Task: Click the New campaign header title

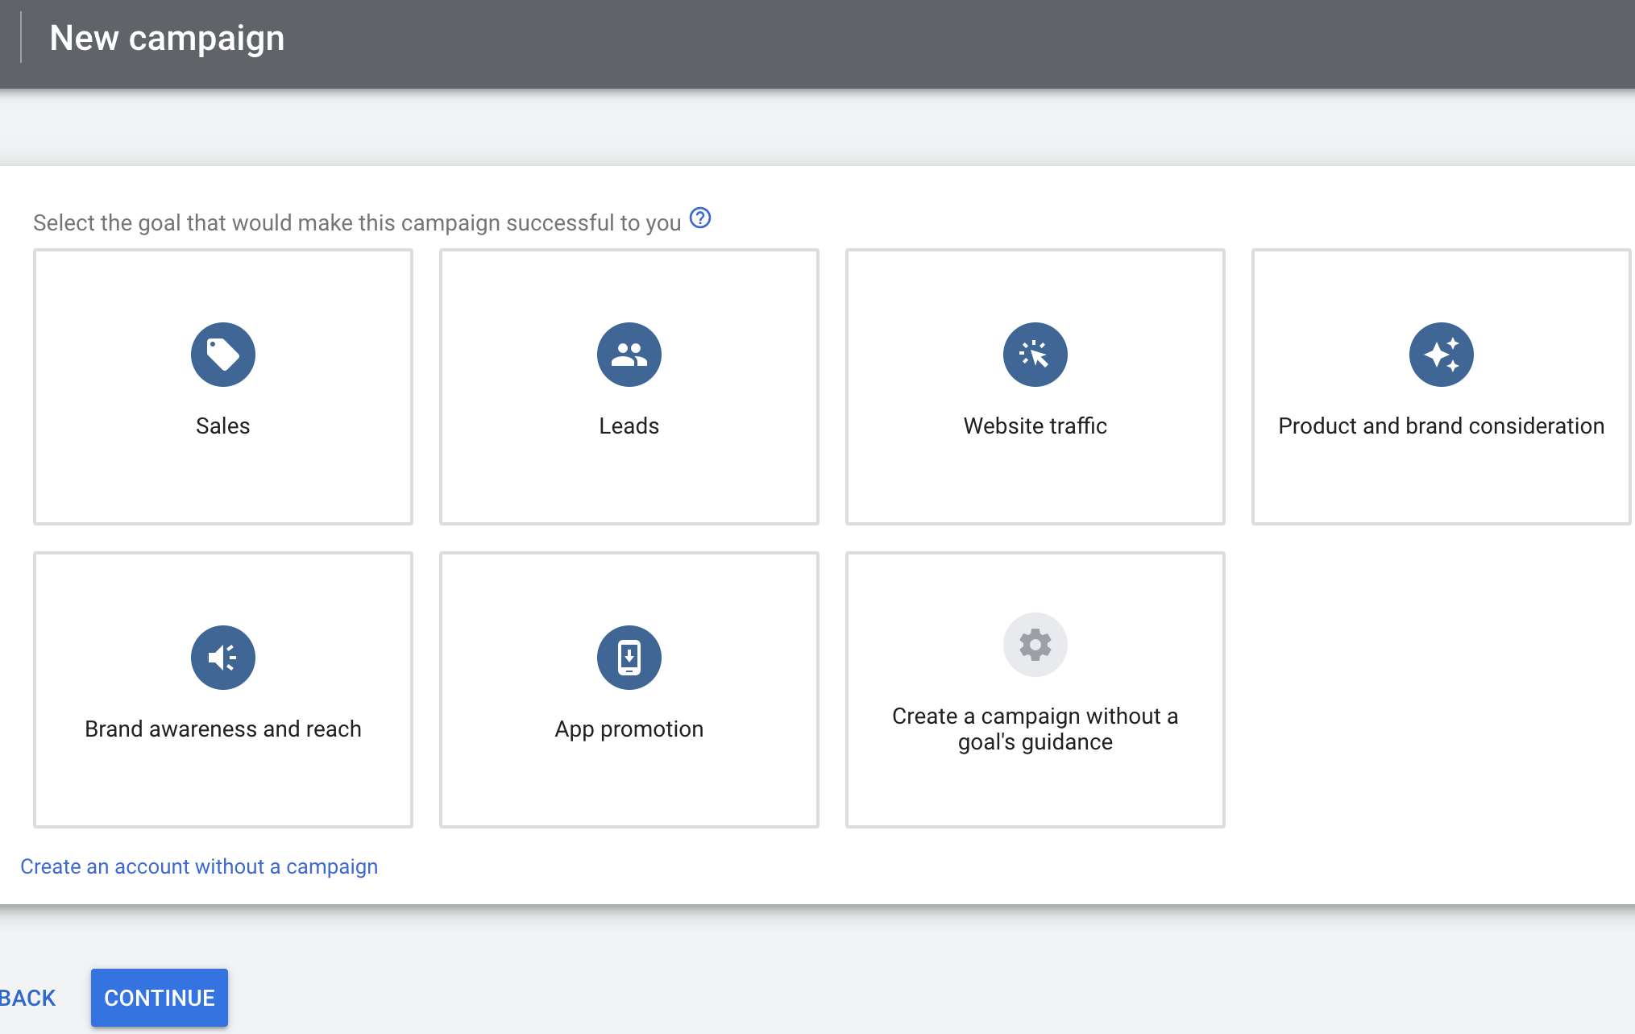Action: [167, 38]
